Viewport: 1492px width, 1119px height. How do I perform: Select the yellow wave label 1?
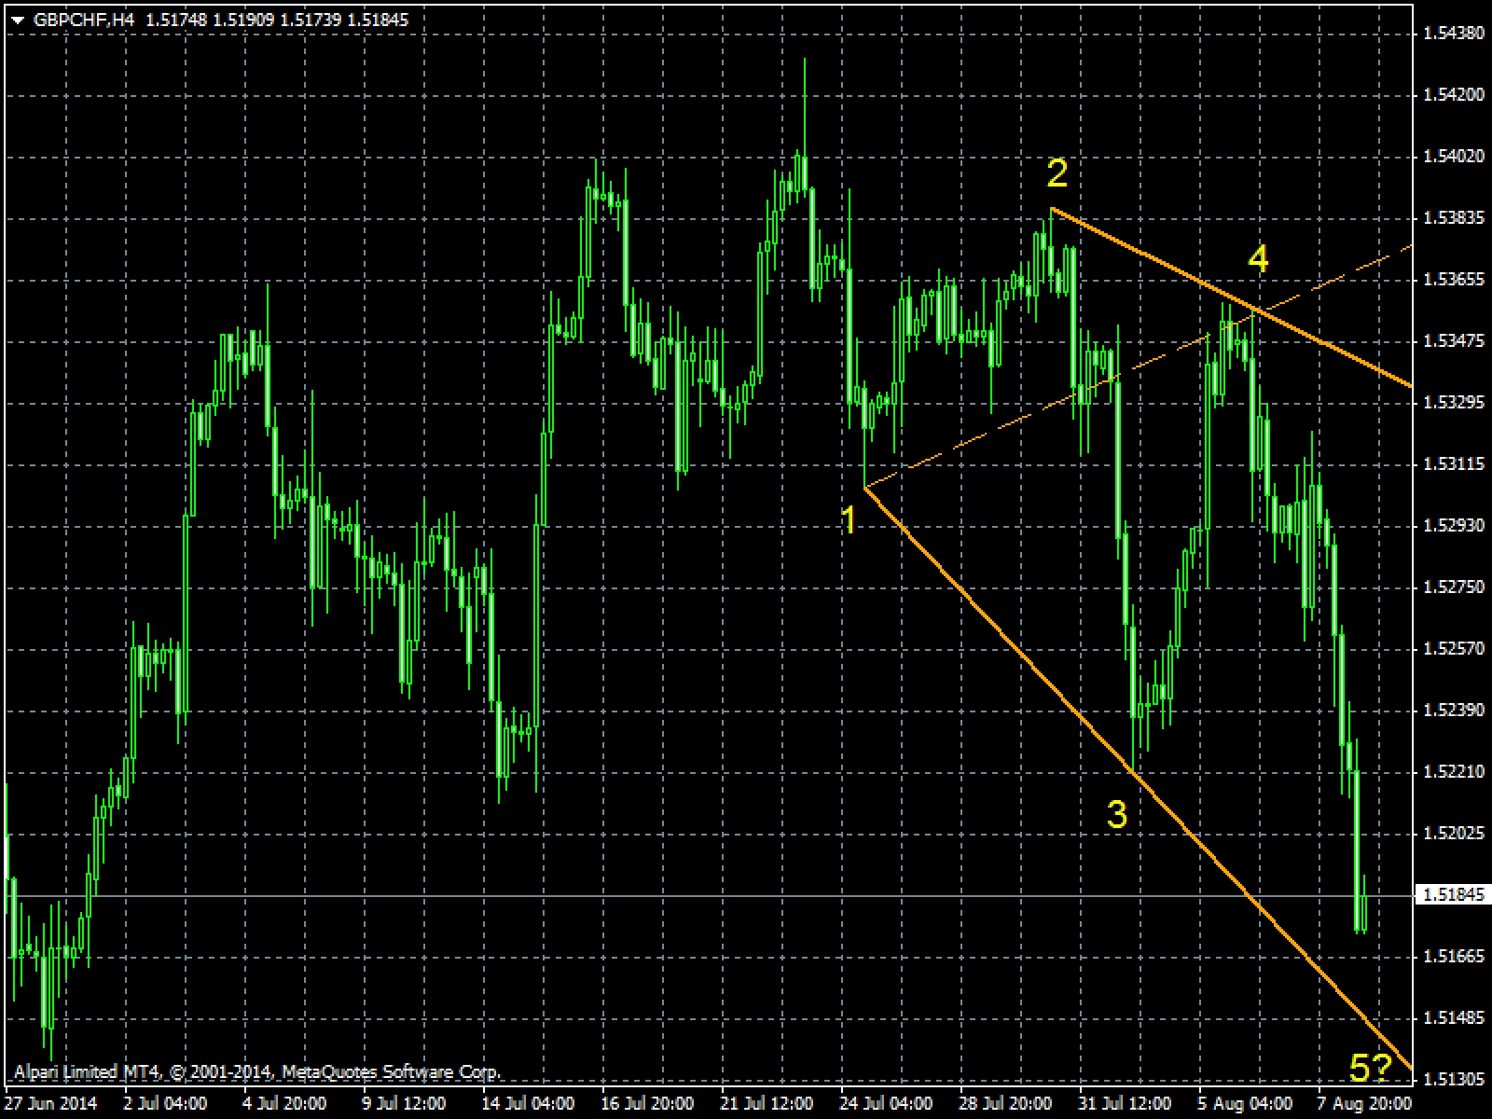tap(849, 520)
